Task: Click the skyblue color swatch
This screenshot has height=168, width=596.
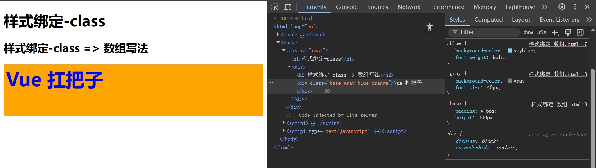Action: [510, 51]
